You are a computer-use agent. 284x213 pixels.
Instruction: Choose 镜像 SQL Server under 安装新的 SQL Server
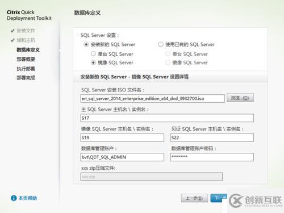[x=93, y=62]
